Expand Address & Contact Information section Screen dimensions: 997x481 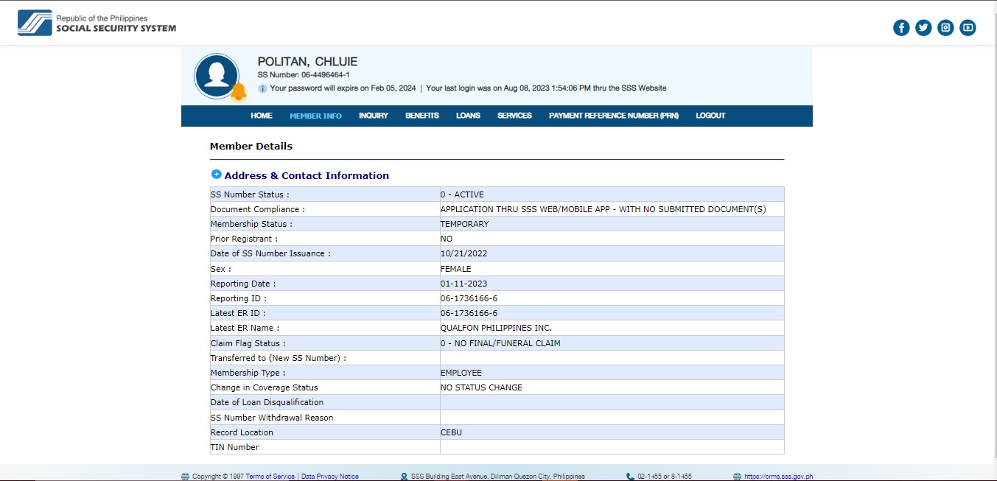[217, 175]
